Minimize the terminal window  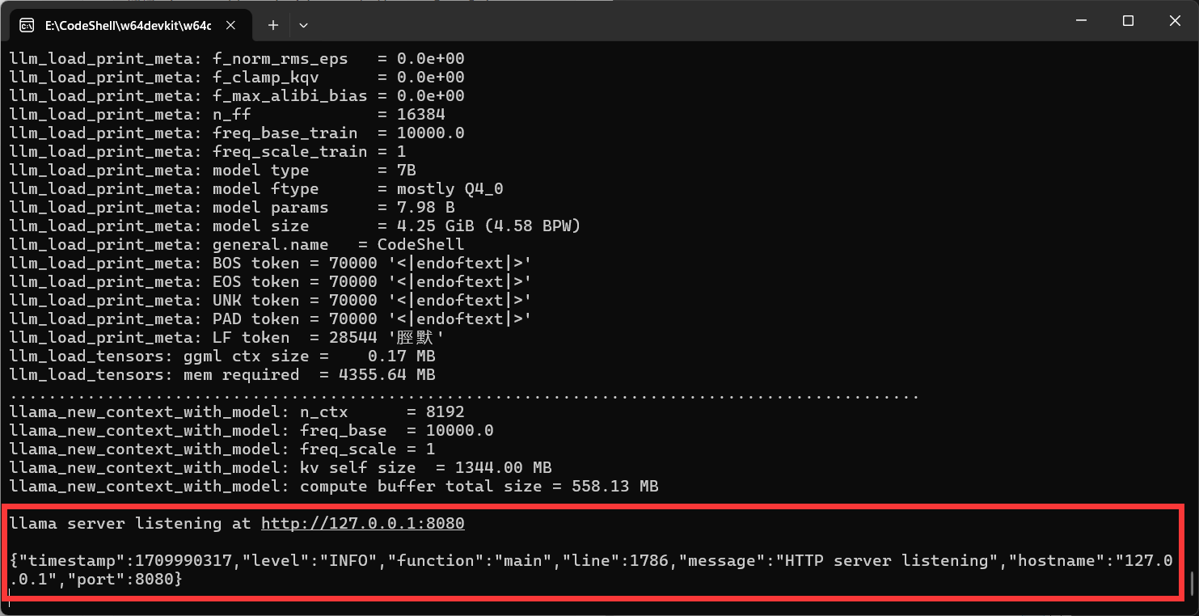[1084, 21]
